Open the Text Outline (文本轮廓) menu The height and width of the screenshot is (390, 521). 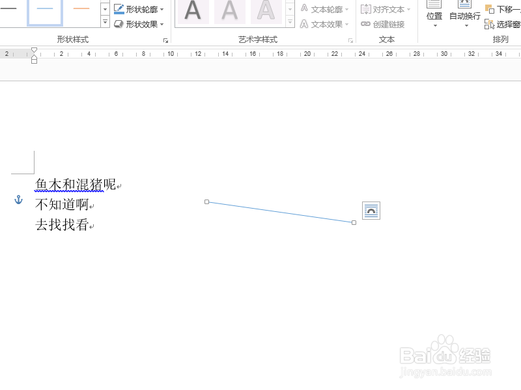[324, 8]
